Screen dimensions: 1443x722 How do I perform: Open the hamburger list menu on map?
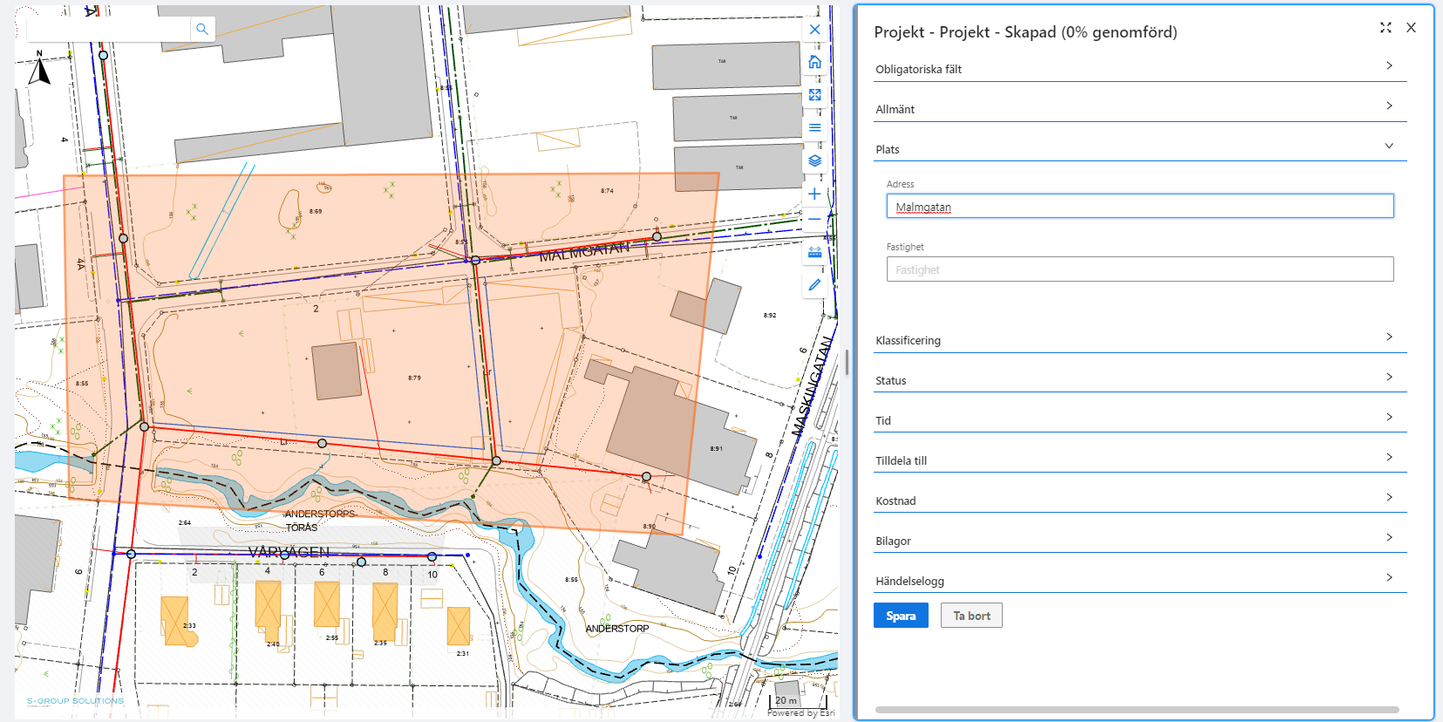coord(814,128)
